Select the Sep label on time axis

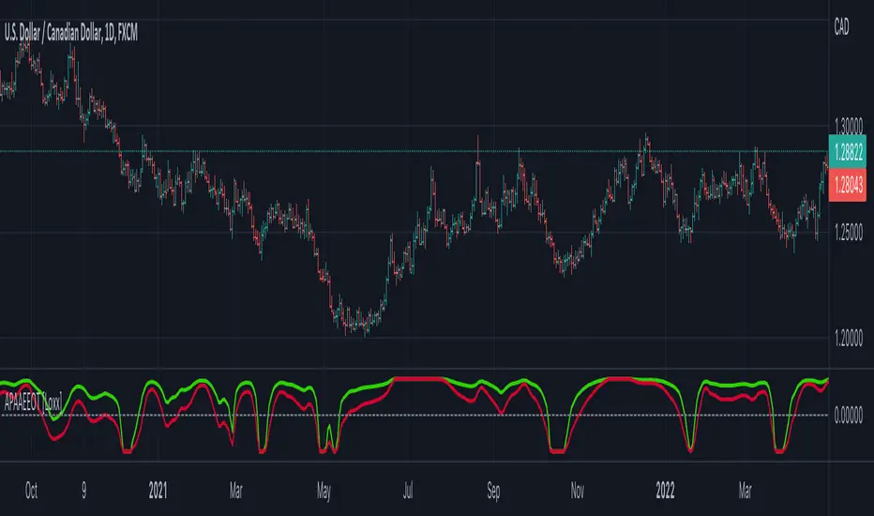click(493, 491)
